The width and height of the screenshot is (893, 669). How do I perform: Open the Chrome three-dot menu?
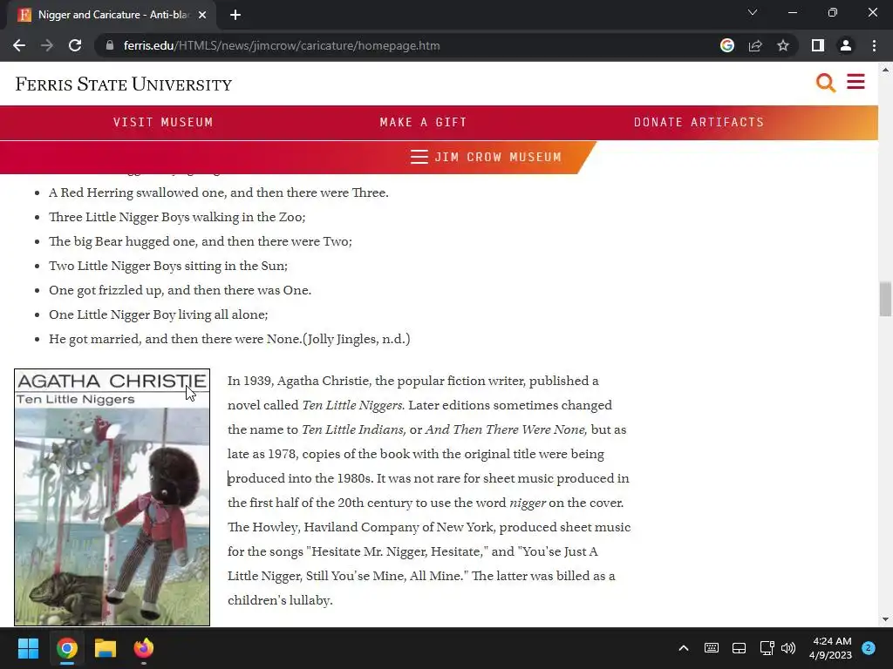874,45
